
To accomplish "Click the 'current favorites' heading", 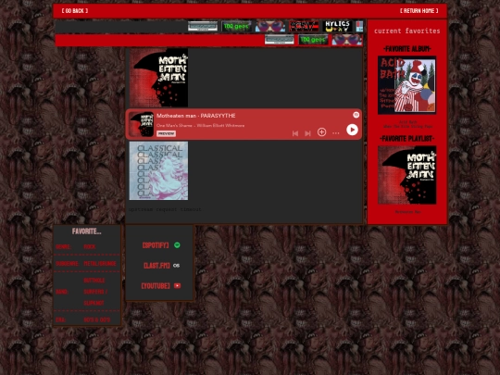I will click(406, 31).
